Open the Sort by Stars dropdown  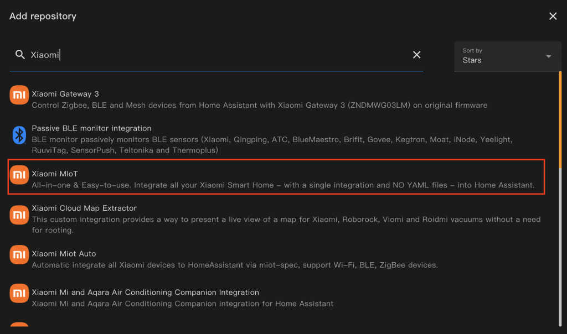pos(507,56)
